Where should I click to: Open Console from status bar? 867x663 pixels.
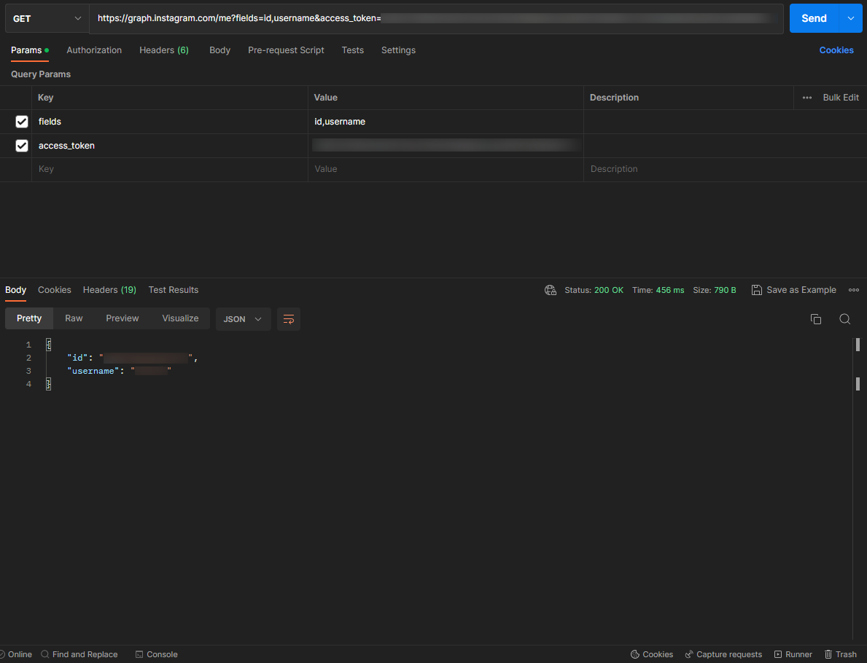click(157, 654)
